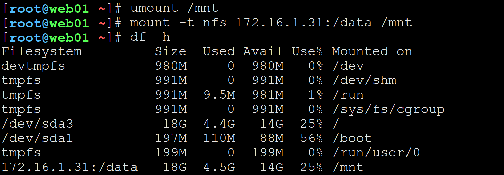This screenshot has width=504, height=175.
Task: Click the 'Mounted on' column header
Action: click(372, 51)
